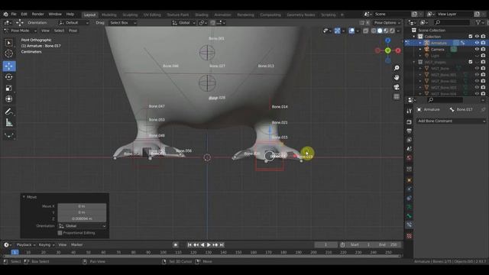Open the Playback dropdown in timeline
This screenshot has height=275, width=489.
click(25, 244)
